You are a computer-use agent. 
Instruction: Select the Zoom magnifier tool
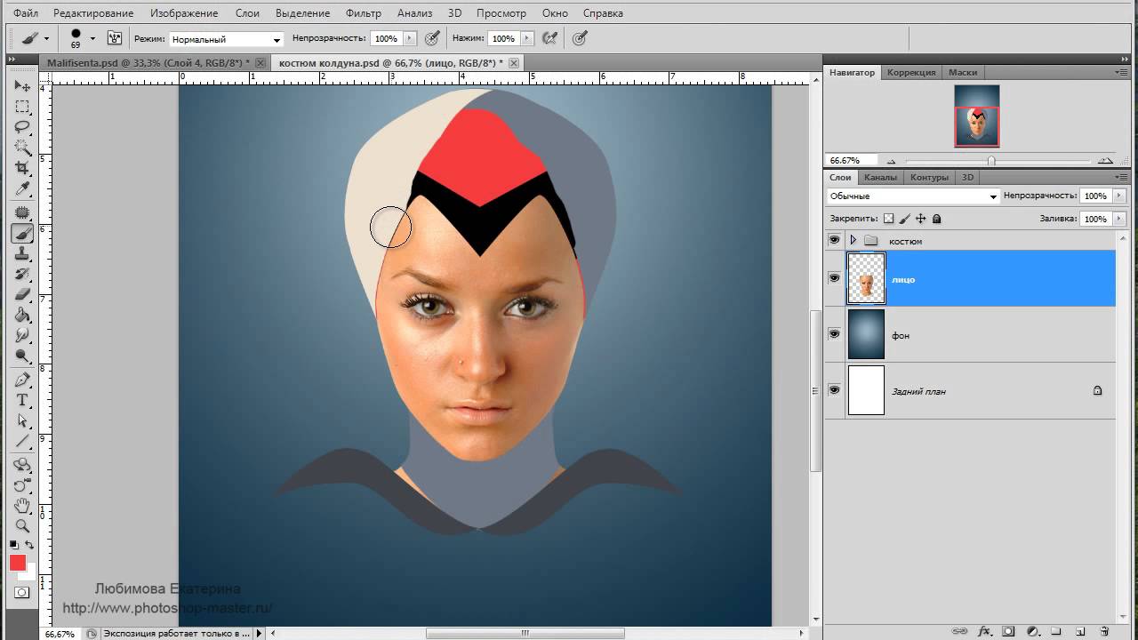(22, 525)
